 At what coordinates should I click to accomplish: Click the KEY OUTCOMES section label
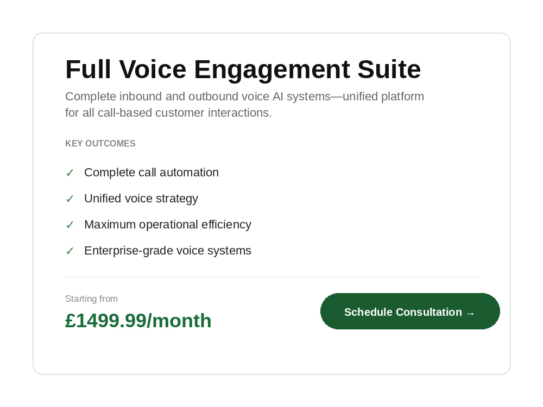(x=100, y=143)
